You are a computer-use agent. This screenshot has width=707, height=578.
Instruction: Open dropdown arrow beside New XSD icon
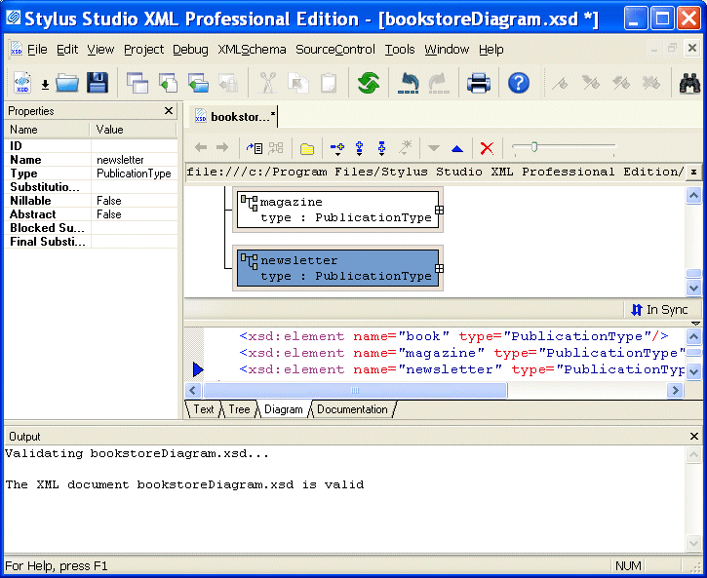coord(45,85)
